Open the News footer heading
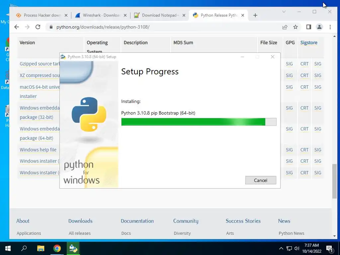340x255 pixels. 284,221
